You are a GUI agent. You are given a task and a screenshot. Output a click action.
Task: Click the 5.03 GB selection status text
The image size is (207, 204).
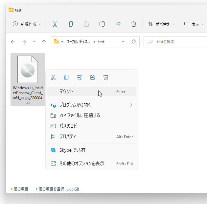click(73, 189)
